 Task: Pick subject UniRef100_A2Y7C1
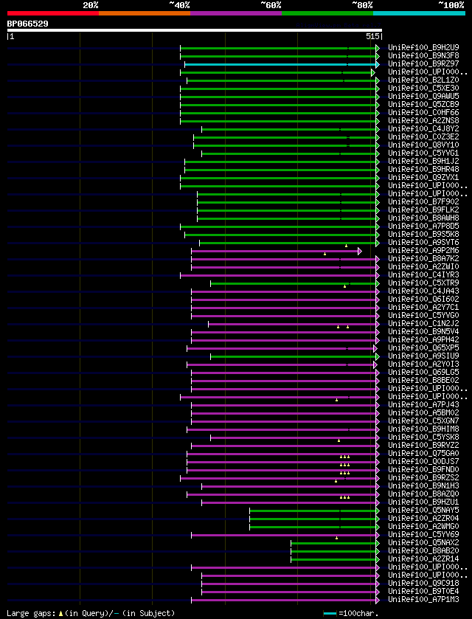point(423,308)
